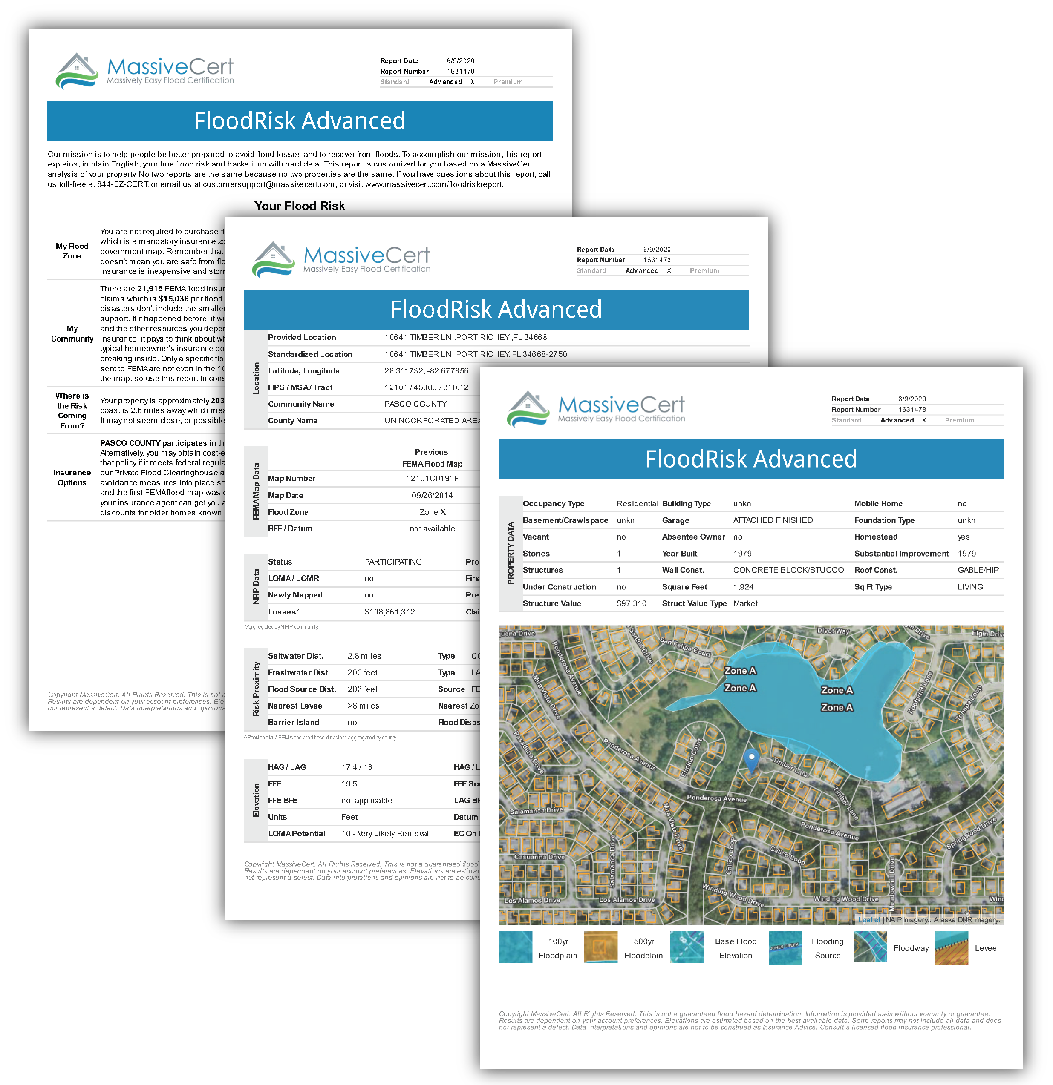
Task: Click the Base Flood Elevation legend icon
Action: click(687, 948)
